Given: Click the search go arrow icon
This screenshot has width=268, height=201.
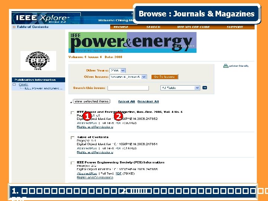Looking at the screenshot, I should [x=205, y=88].
